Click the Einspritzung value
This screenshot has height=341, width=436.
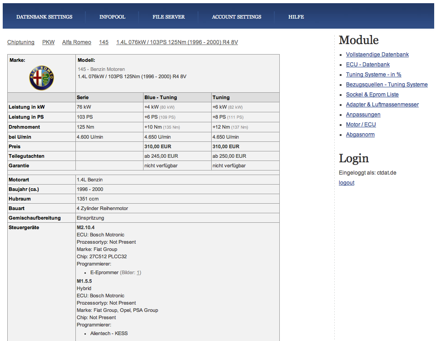90,218
